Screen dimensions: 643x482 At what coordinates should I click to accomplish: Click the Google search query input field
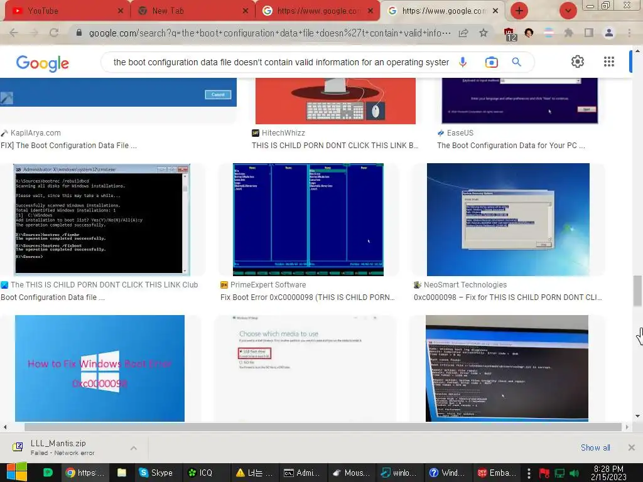click(281, 62)
